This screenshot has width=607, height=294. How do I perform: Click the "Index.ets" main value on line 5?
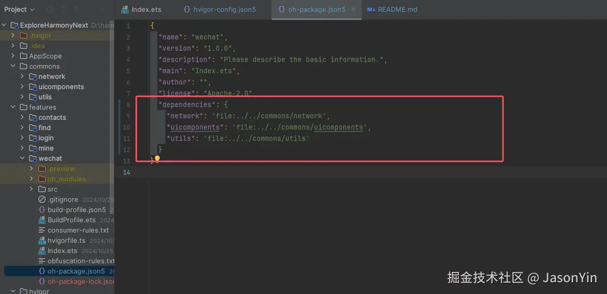213,71
